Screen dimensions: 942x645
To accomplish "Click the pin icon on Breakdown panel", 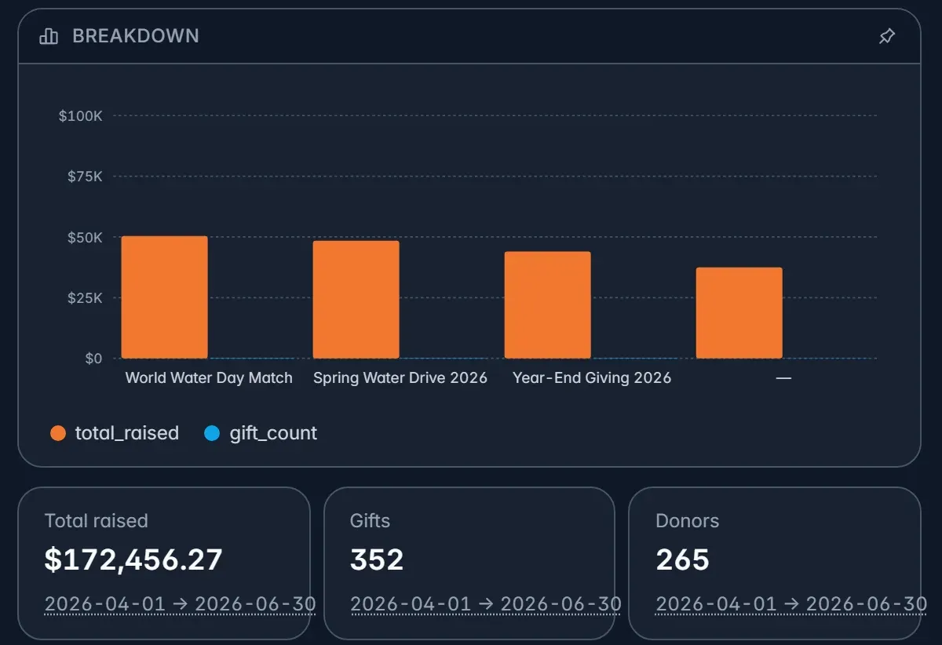I will coord(886,36).
